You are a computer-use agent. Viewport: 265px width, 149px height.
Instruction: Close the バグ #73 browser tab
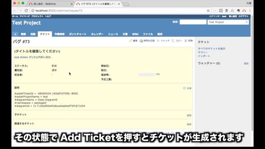[119, 4]
